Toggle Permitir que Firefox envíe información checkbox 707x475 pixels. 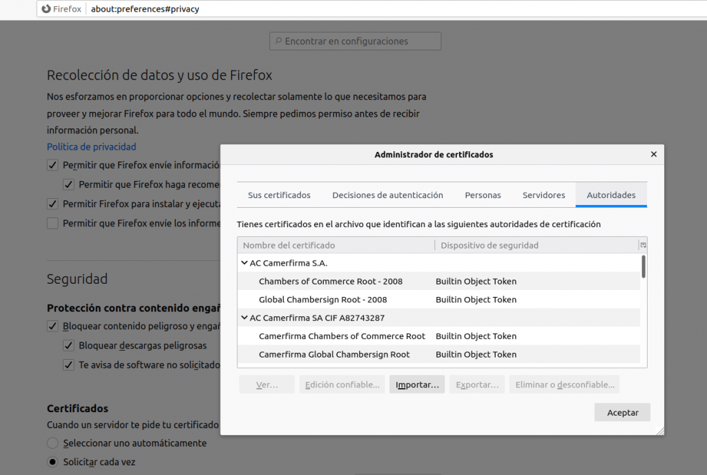[52, 165]
